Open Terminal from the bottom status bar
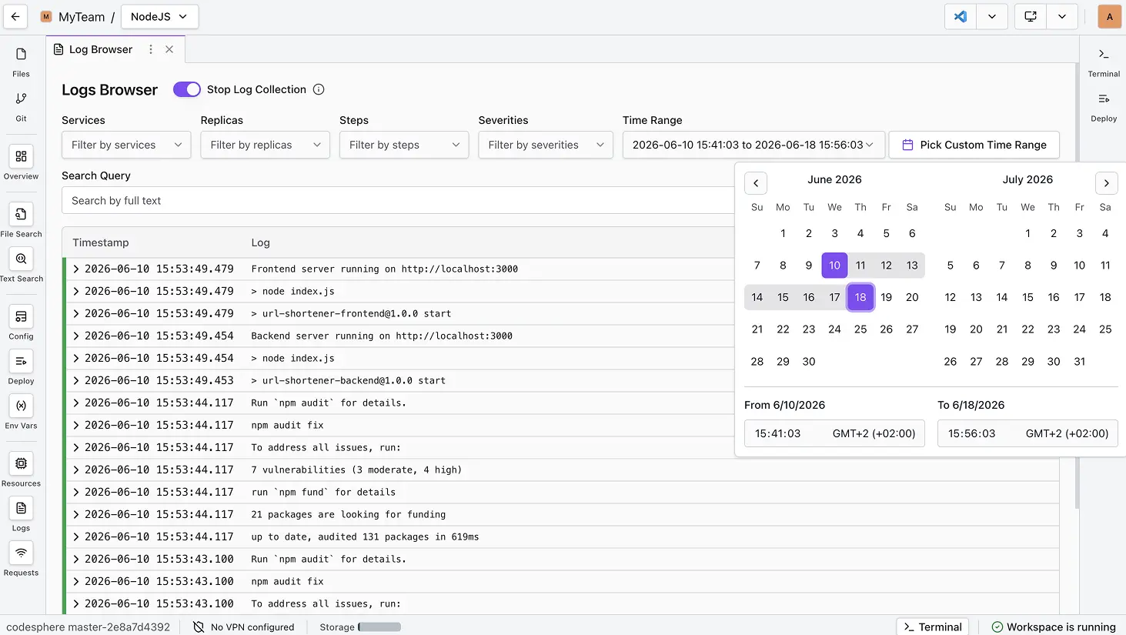 932,627
